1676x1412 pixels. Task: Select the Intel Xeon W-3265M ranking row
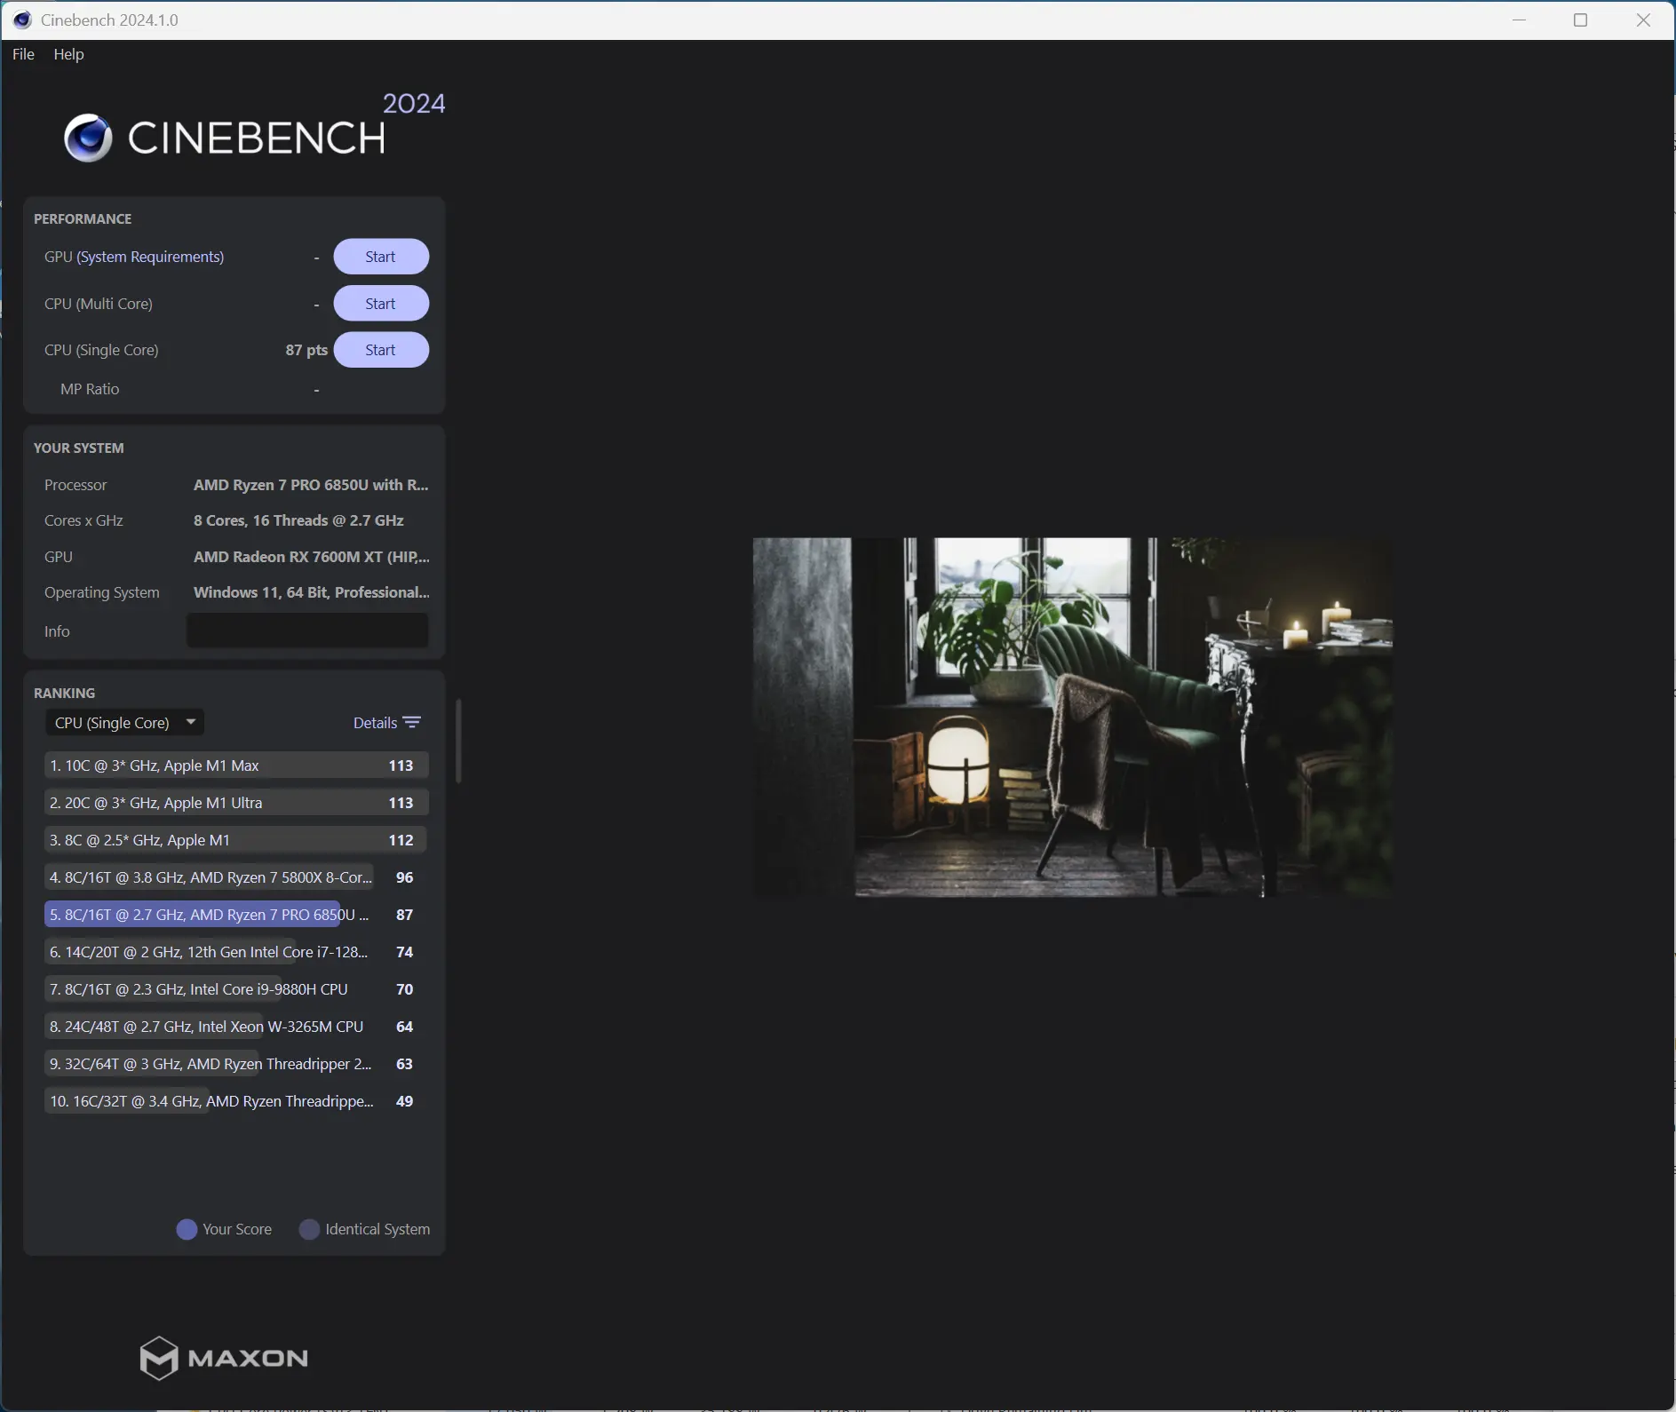tap(236, 1027)
